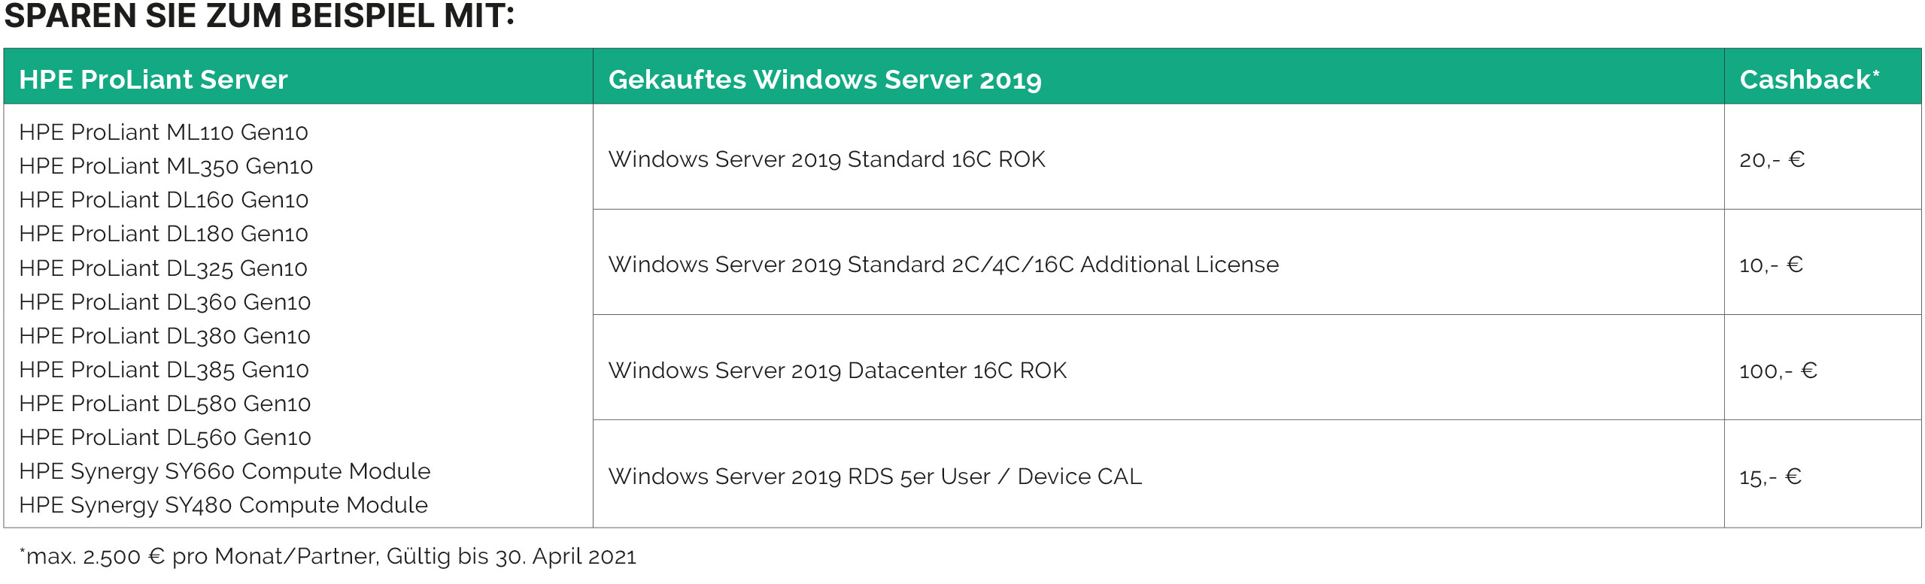The image size is (1925, 584).
Task: Click the HPE ProLiant Server column header
Action: tap(153, 80)
